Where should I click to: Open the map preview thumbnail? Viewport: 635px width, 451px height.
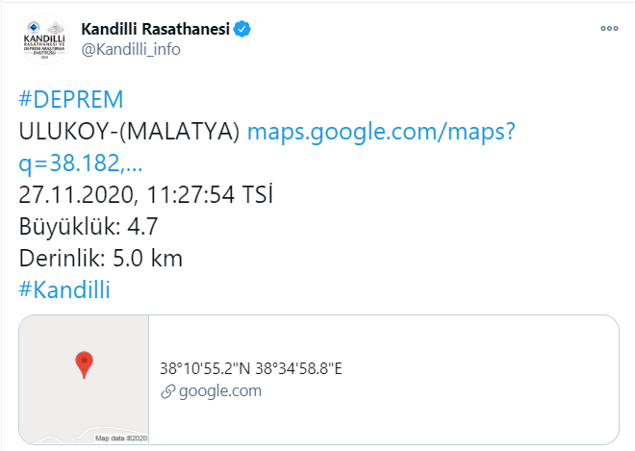point(84,379)
